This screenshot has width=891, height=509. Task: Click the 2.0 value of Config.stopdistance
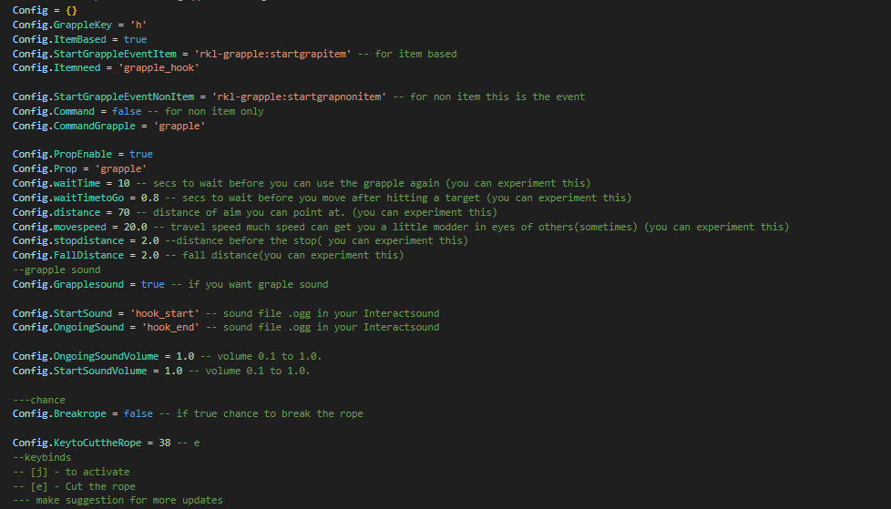(149, 240)
